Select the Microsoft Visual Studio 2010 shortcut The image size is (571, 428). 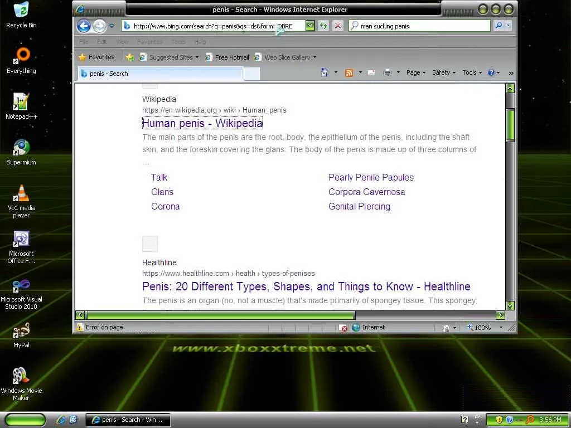point(21,294)
